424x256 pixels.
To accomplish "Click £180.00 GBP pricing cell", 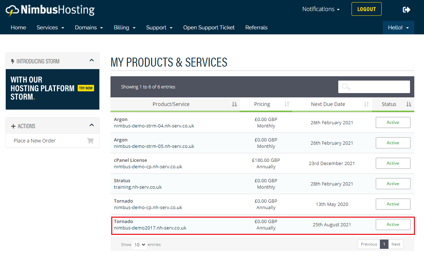I will coord(266,160).
